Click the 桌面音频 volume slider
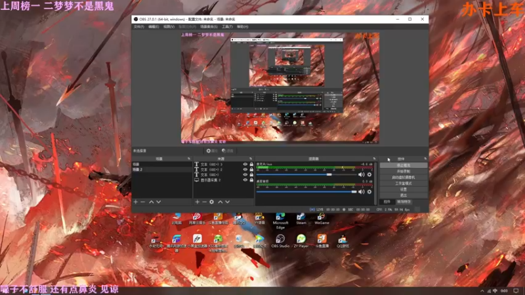525x295 pixels. [x=306, y=191]
